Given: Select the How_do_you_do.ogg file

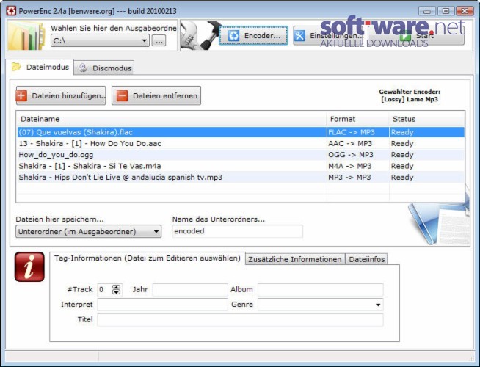Looking at the screenshot, I should click(x=241, y=155).
